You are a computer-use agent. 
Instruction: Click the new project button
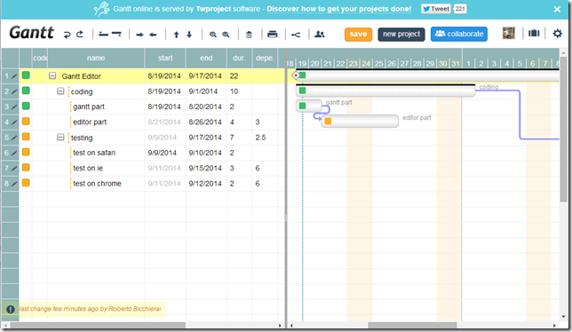401,35
